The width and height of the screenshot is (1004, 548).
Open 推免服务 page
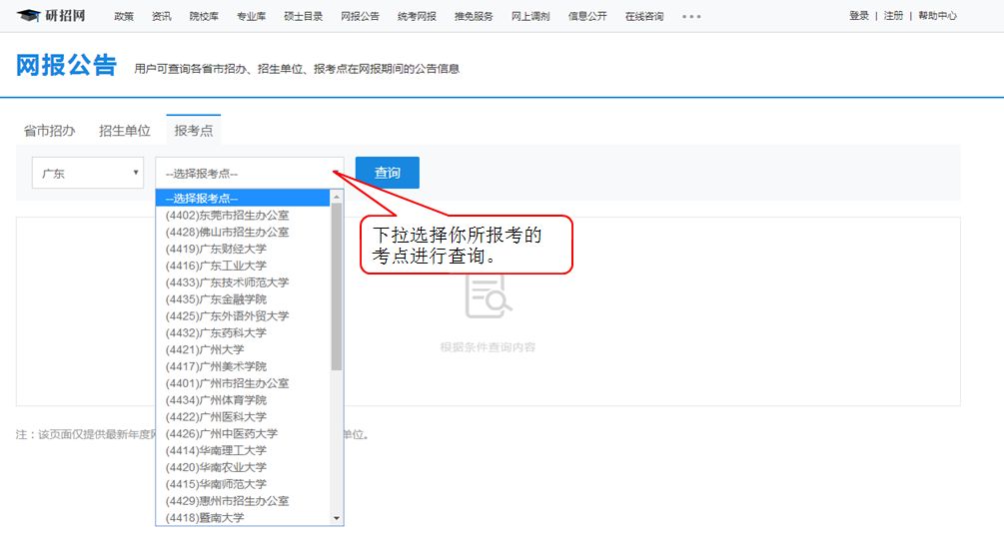(x=474, y=16)
